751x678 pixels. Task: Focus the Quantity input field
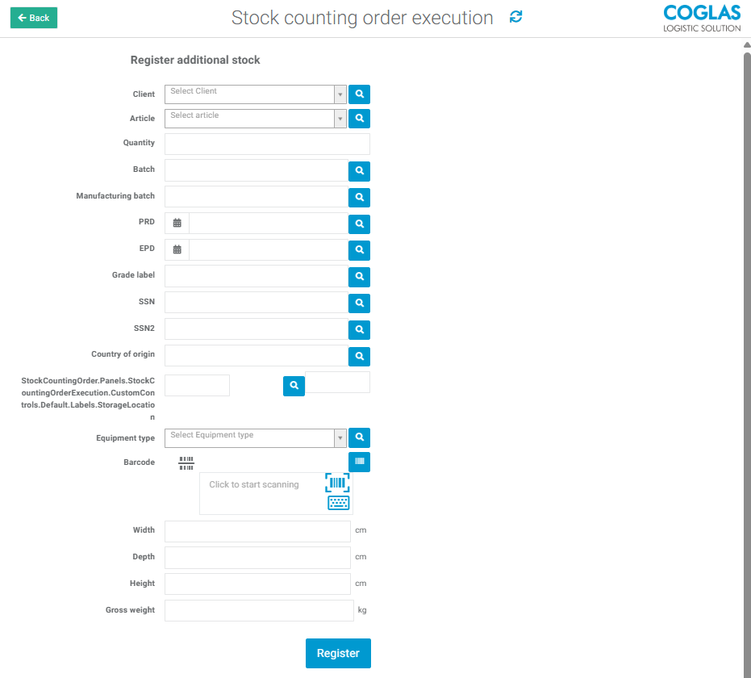(x=267, y=144)
